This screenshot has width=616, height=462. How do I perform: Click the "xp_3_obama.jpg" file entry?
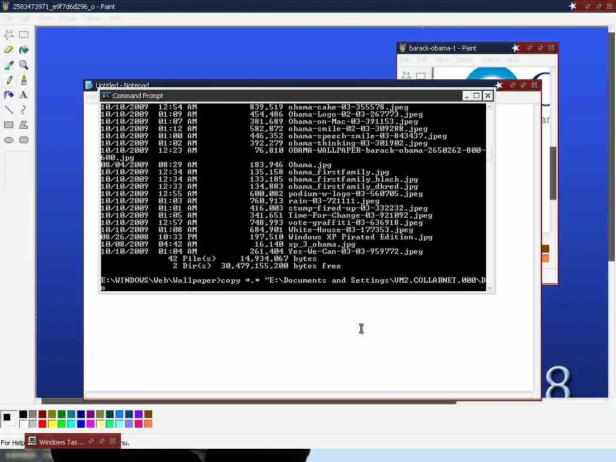tap(322, 244)
